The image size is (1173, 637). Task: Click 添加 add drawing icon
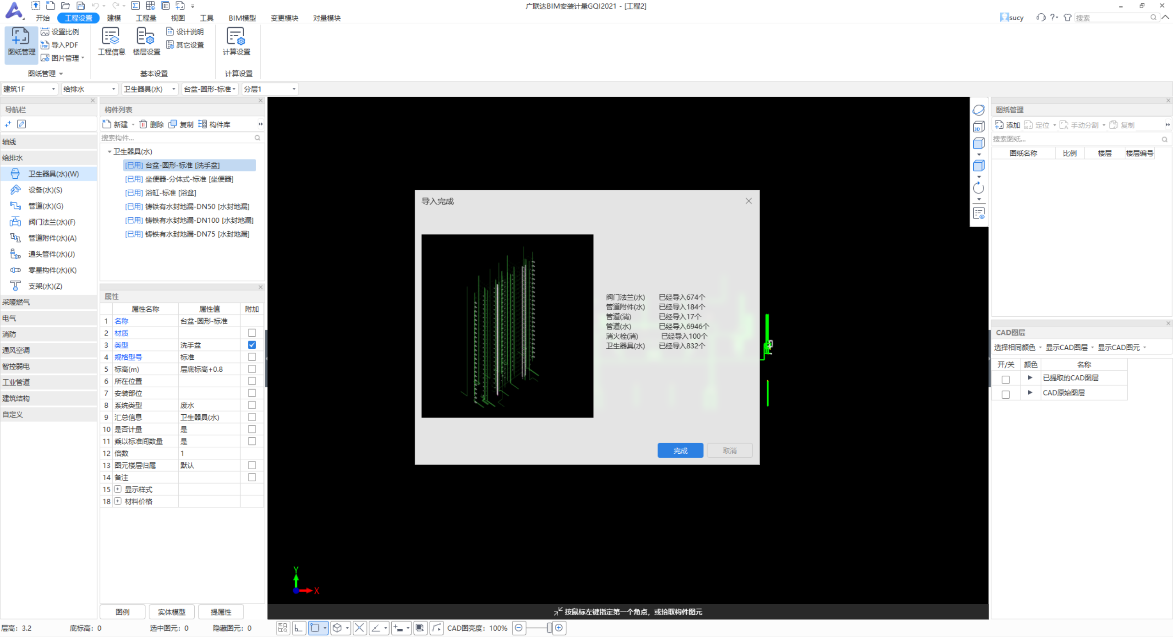pos(1007,125)
